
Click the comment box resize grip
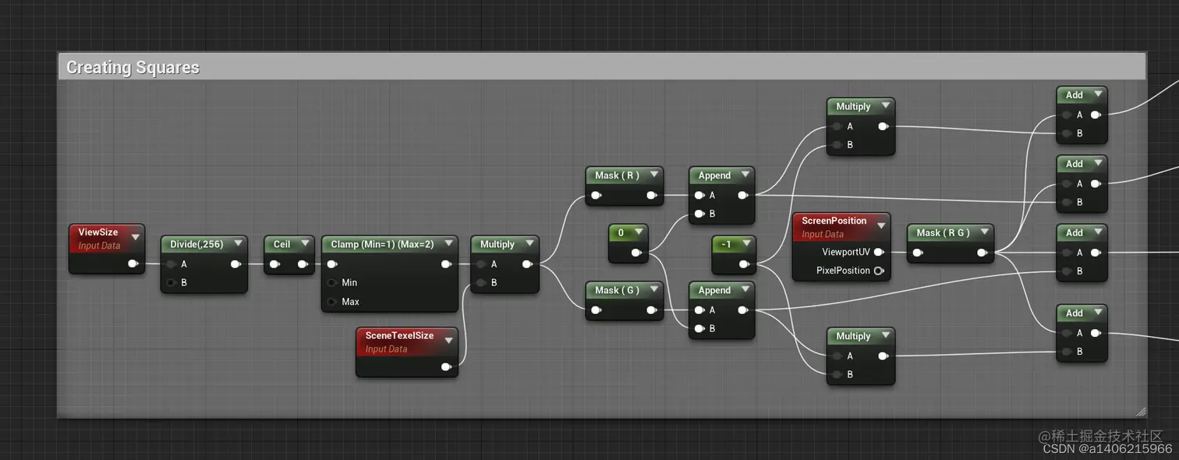[x=1141, y=412]
